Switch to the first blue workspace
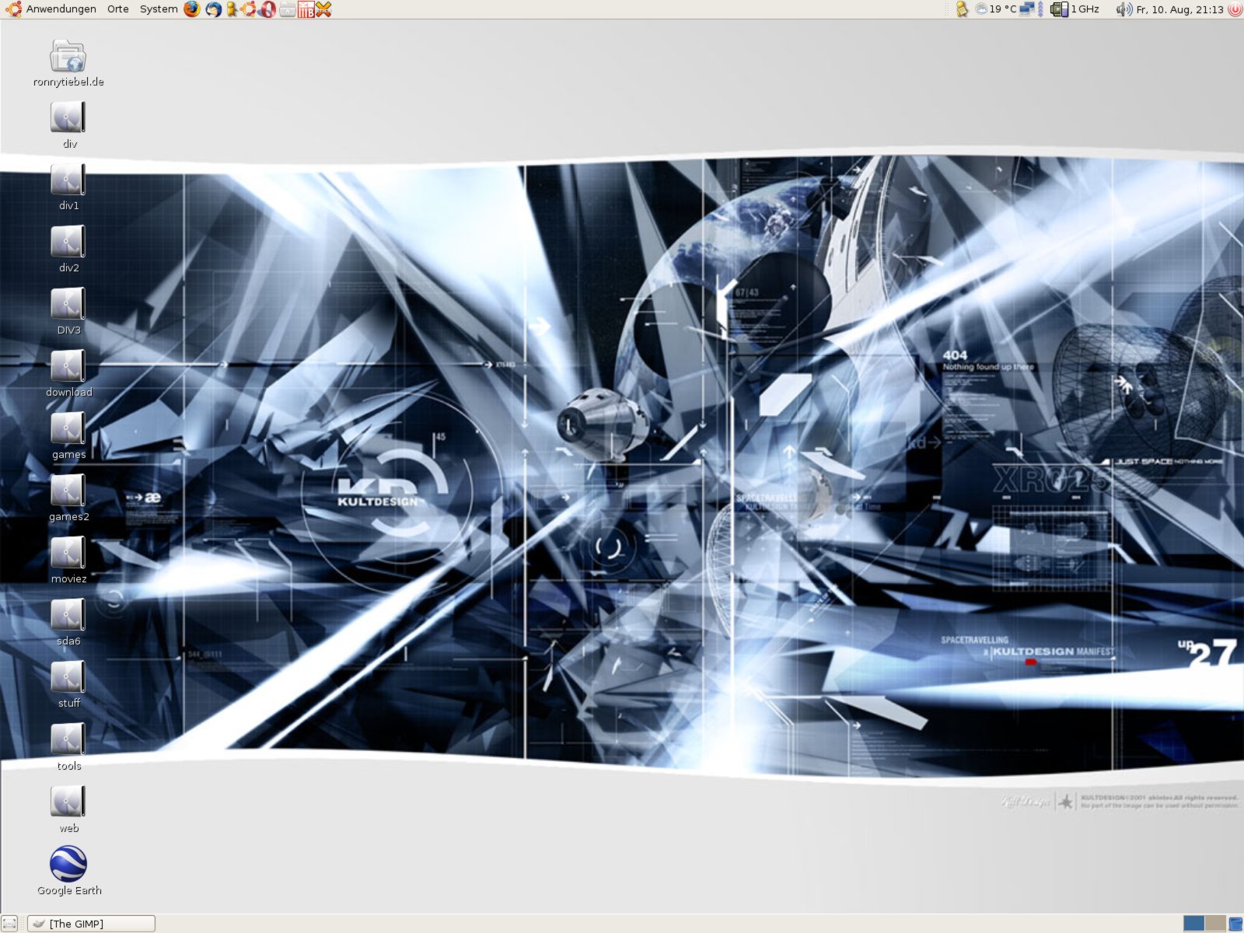Image resolution: width=1244 pixels, height=933 pixels. point(1193,924)
